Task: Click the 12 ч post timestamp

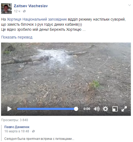Action: [17, 11]
